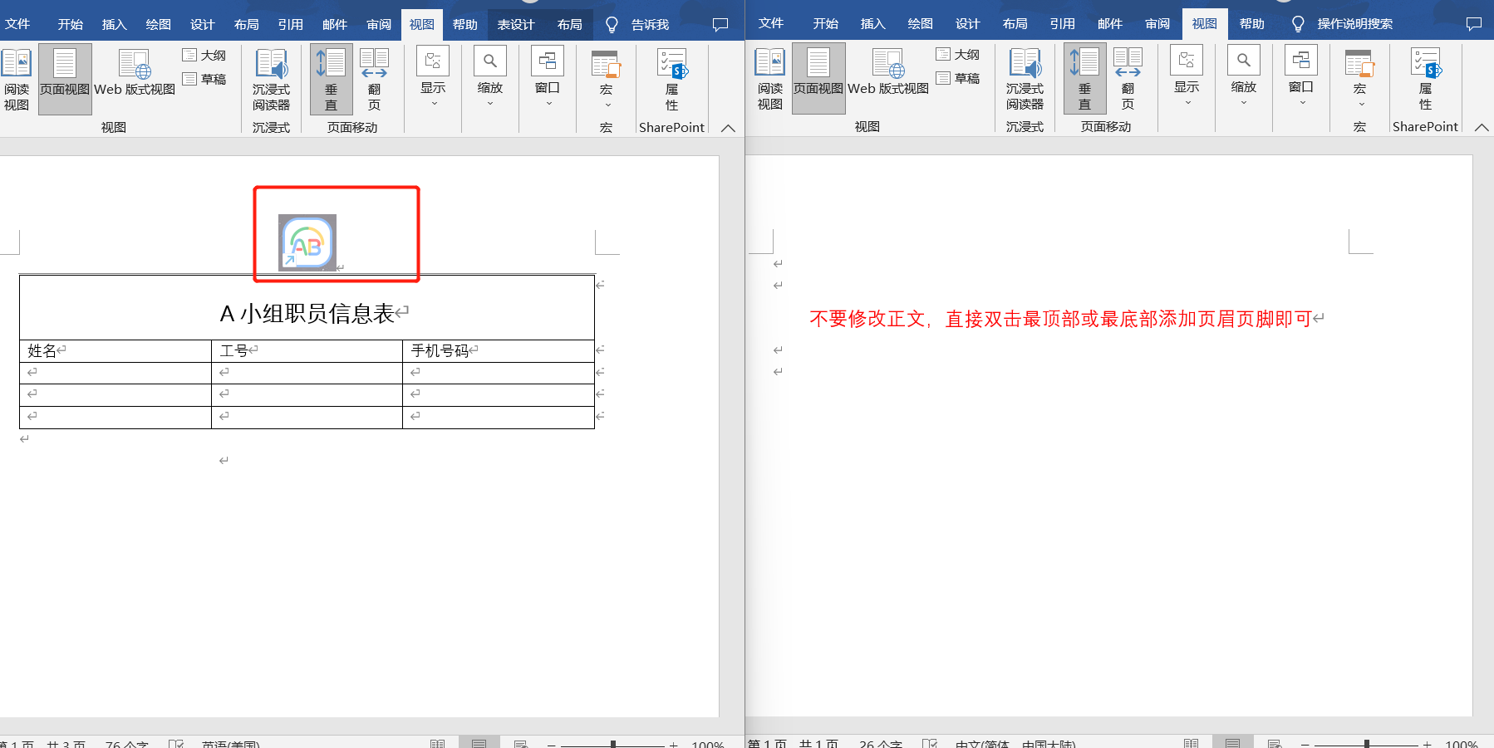Viewport: 1494px width, 748px height.
Task: Open the 宏 (Macros) dropdown
Action: [x=606, y=79]
